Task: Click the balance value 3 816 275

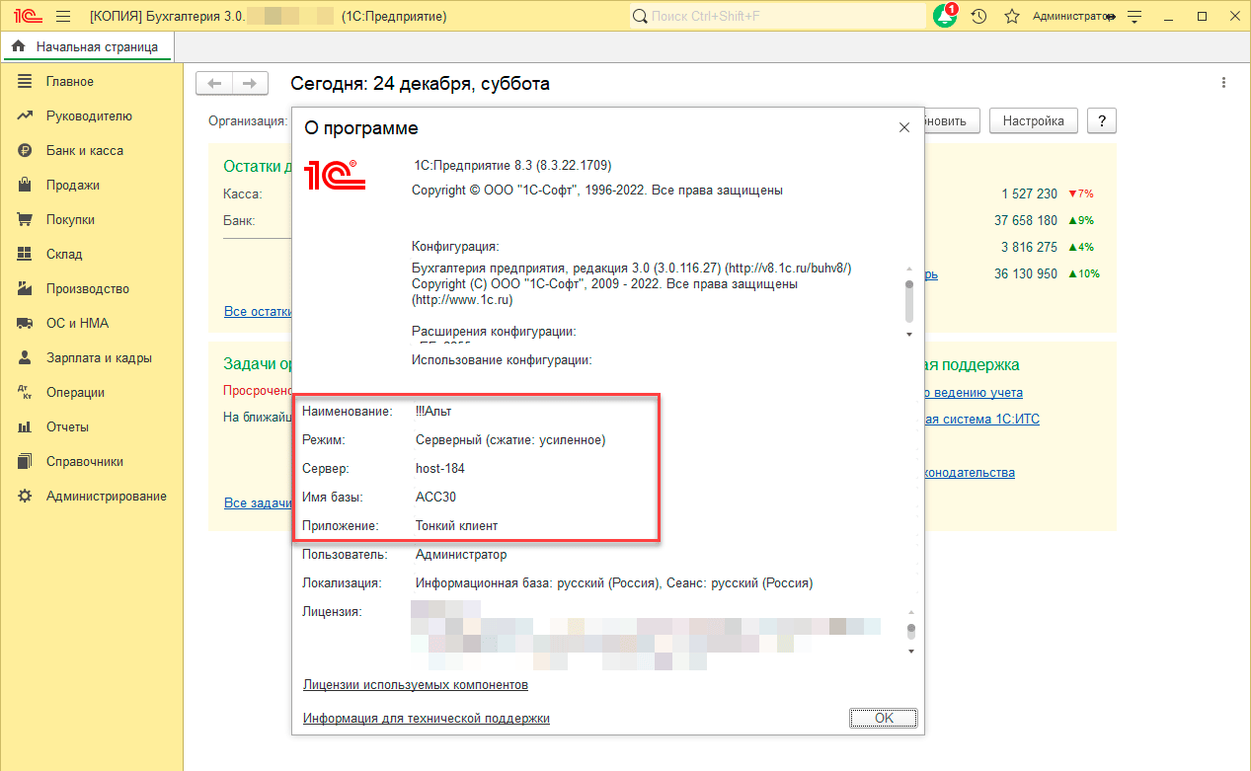Action: [x=1029, y=247]
